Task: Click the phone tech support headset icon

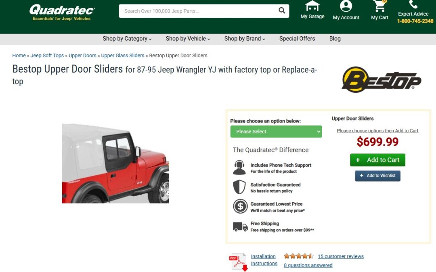Action: 239,167
